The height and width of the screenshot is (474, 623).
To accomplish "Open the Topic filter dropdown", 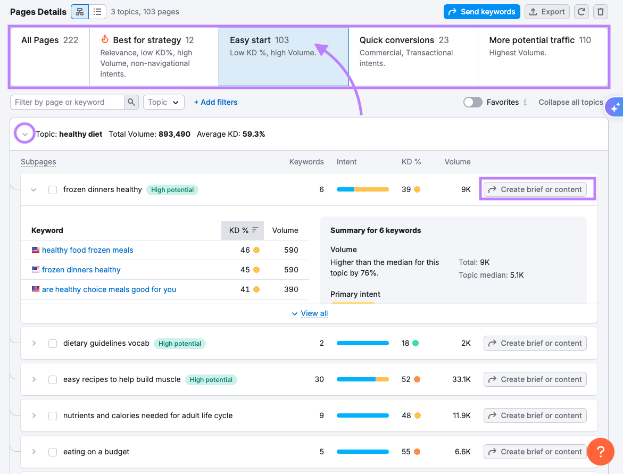I will [x=163, y=102].
